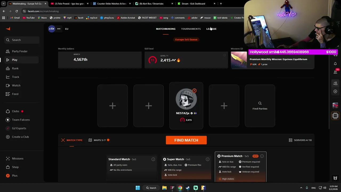Click bottom-right FACEIT mascot icon

point(335,178)
